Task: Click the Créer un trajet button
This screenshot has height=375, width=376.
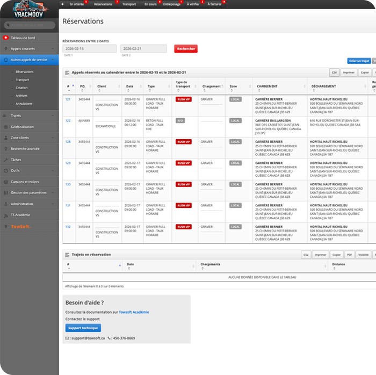Action: tap(359, 61)
